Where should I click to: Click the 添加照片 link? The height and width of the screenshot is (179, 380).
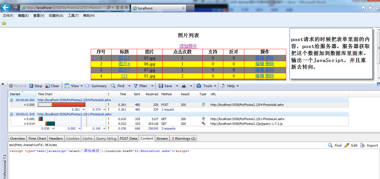[x=188, y=46]
